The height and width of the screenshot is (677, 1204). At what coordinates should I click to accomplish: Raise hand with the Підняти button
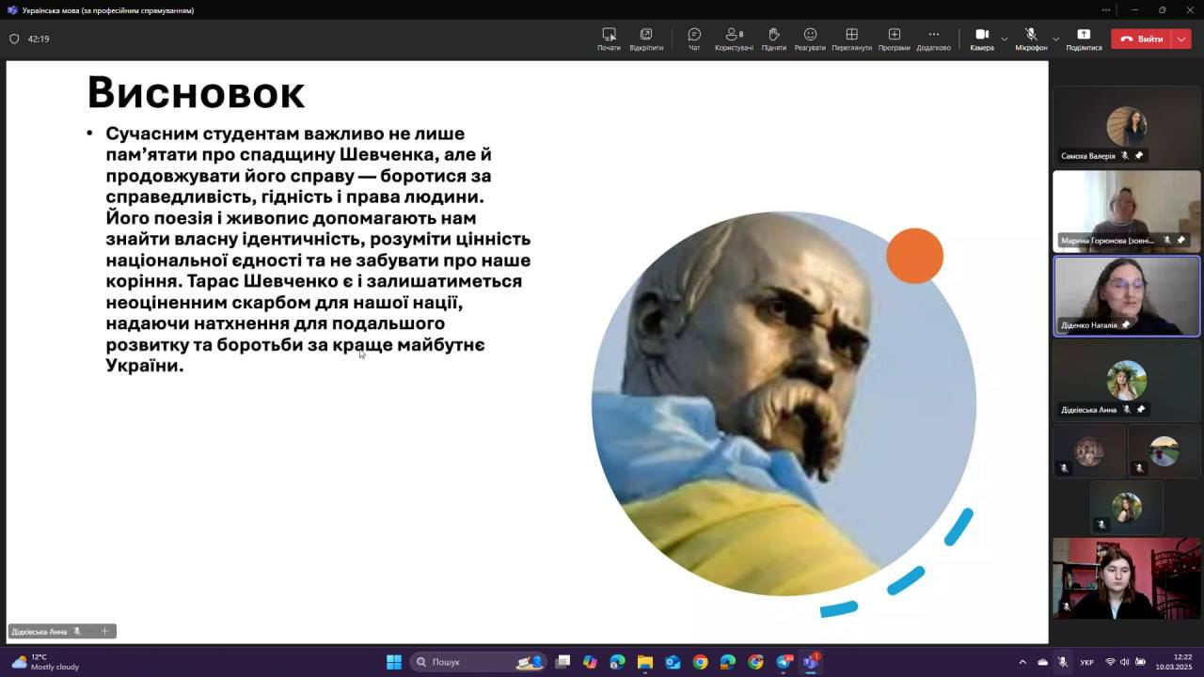coord(773,39)
